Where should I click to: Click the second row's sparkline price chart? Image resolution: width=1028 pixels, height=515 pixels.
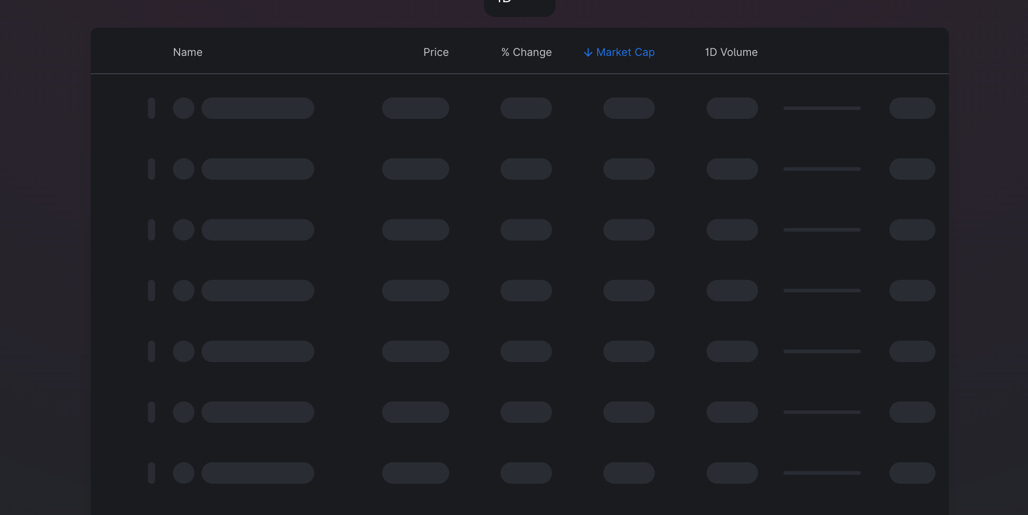pos(822,169)
